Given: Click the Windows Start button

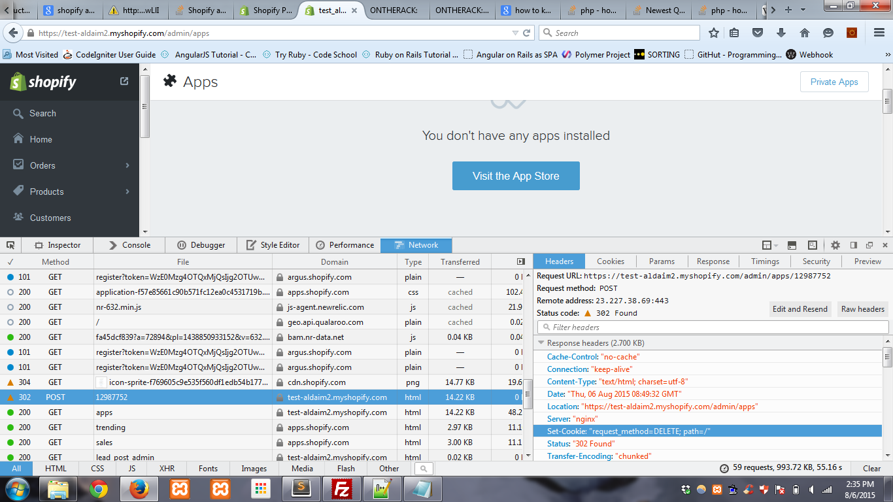Looking at the screenshot, I should click(17, 489).
